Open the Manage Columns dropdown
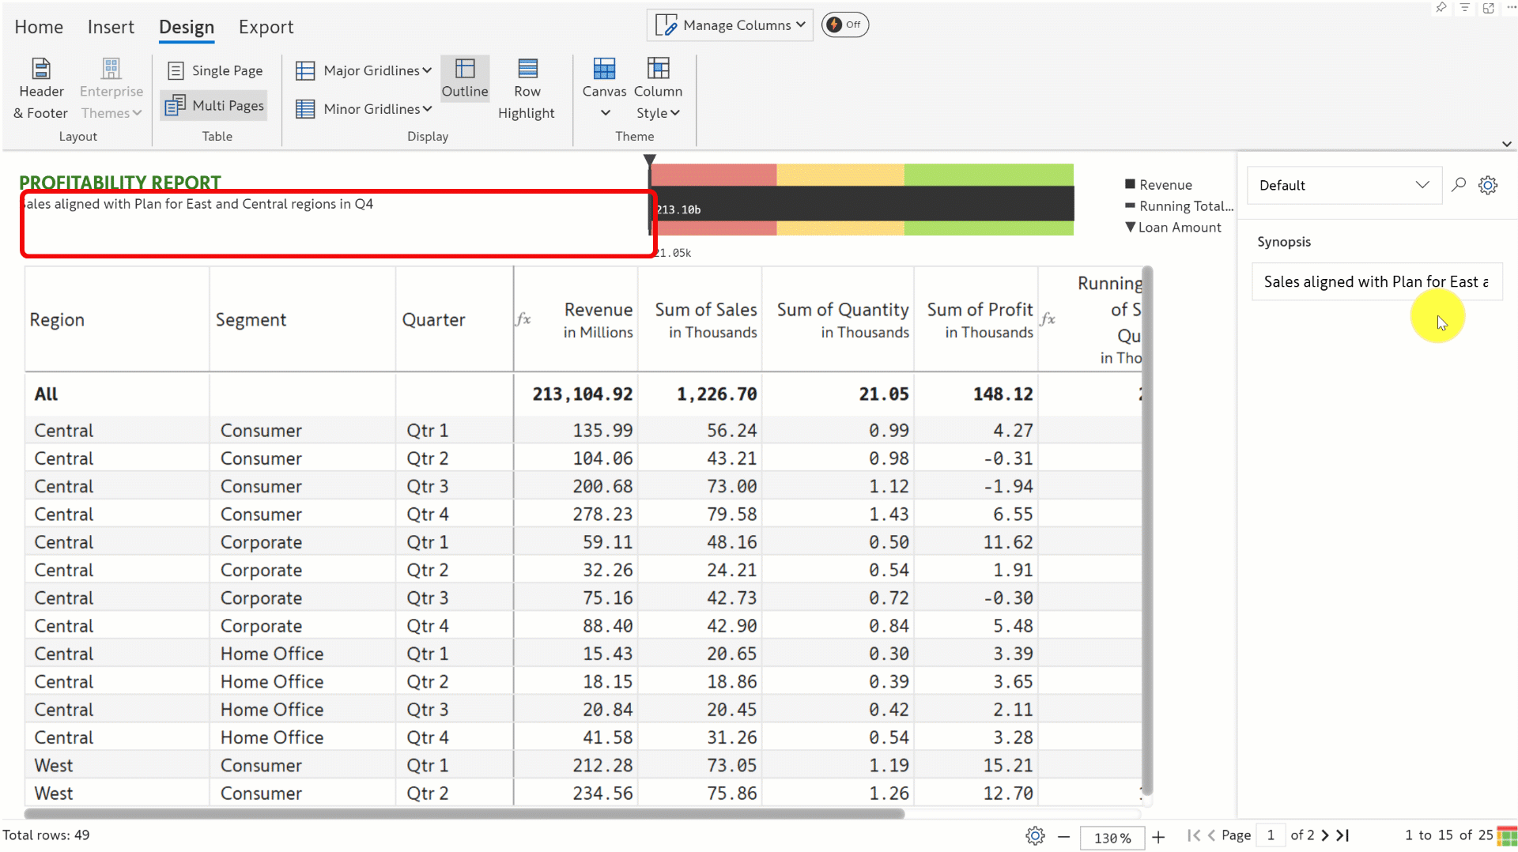 coord(731,25)
